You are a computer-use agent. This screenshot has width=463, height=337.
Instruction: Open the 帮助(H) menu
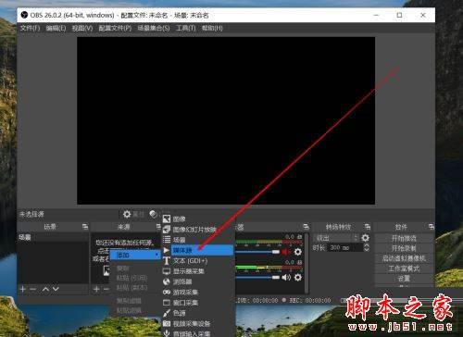click(212, 28)
